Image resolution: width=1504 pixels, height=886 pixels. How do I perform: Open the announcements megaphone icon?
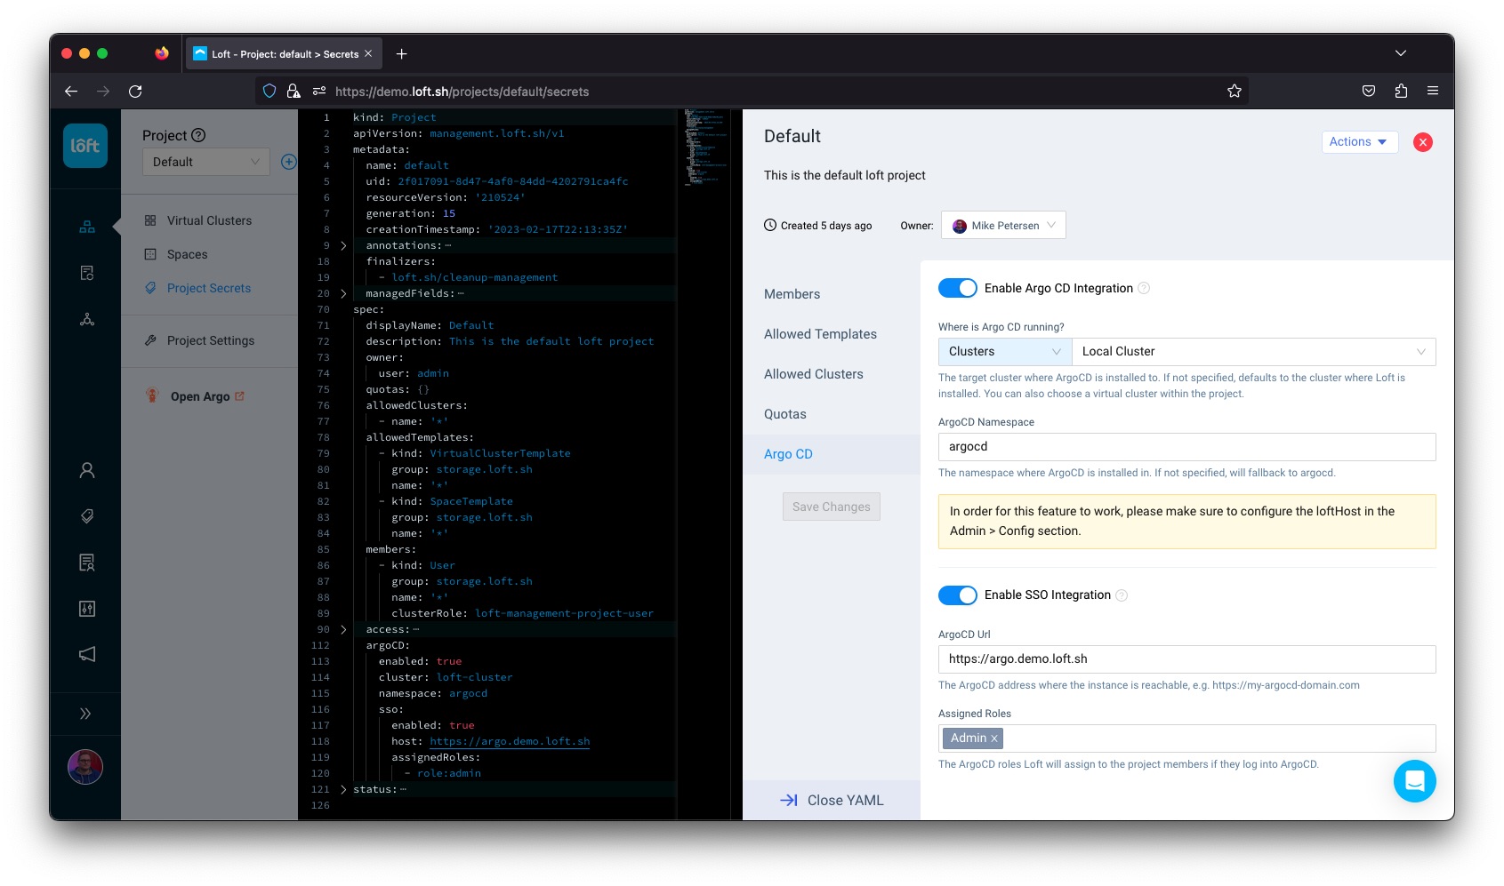click(x=87, y=654)
